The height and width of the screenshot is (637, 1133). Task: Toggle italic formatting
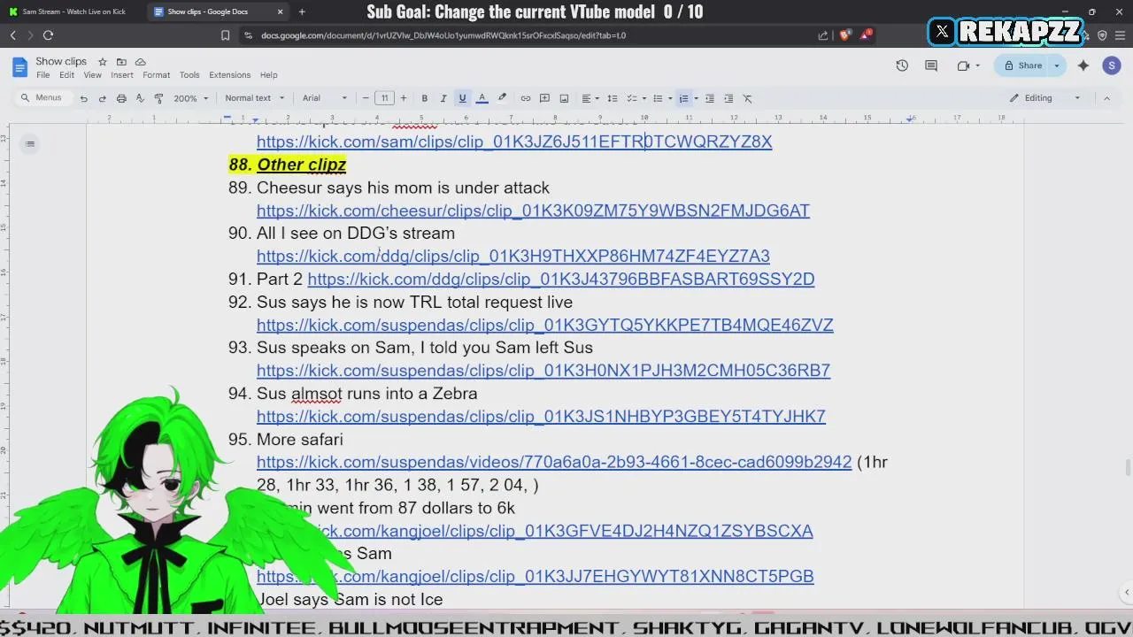click(443, 98)
